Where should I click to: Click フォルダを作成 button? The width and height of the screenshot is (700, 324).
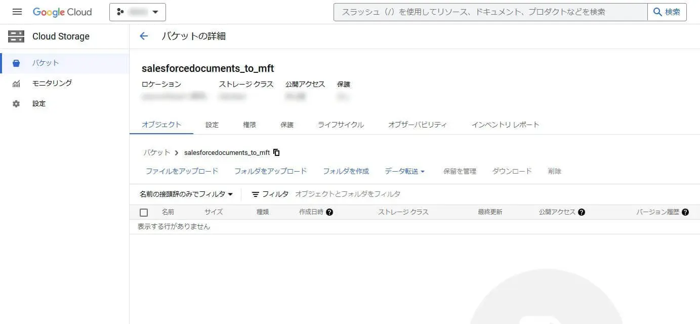point(346,171)
